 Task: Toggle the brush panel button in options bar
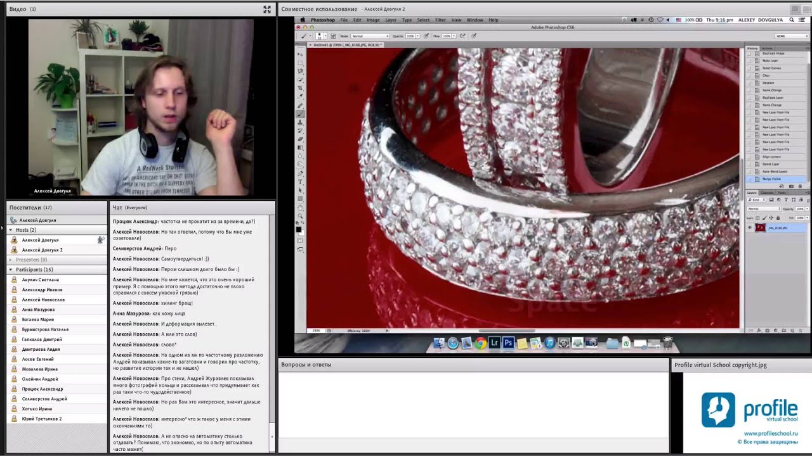(334, 36)
